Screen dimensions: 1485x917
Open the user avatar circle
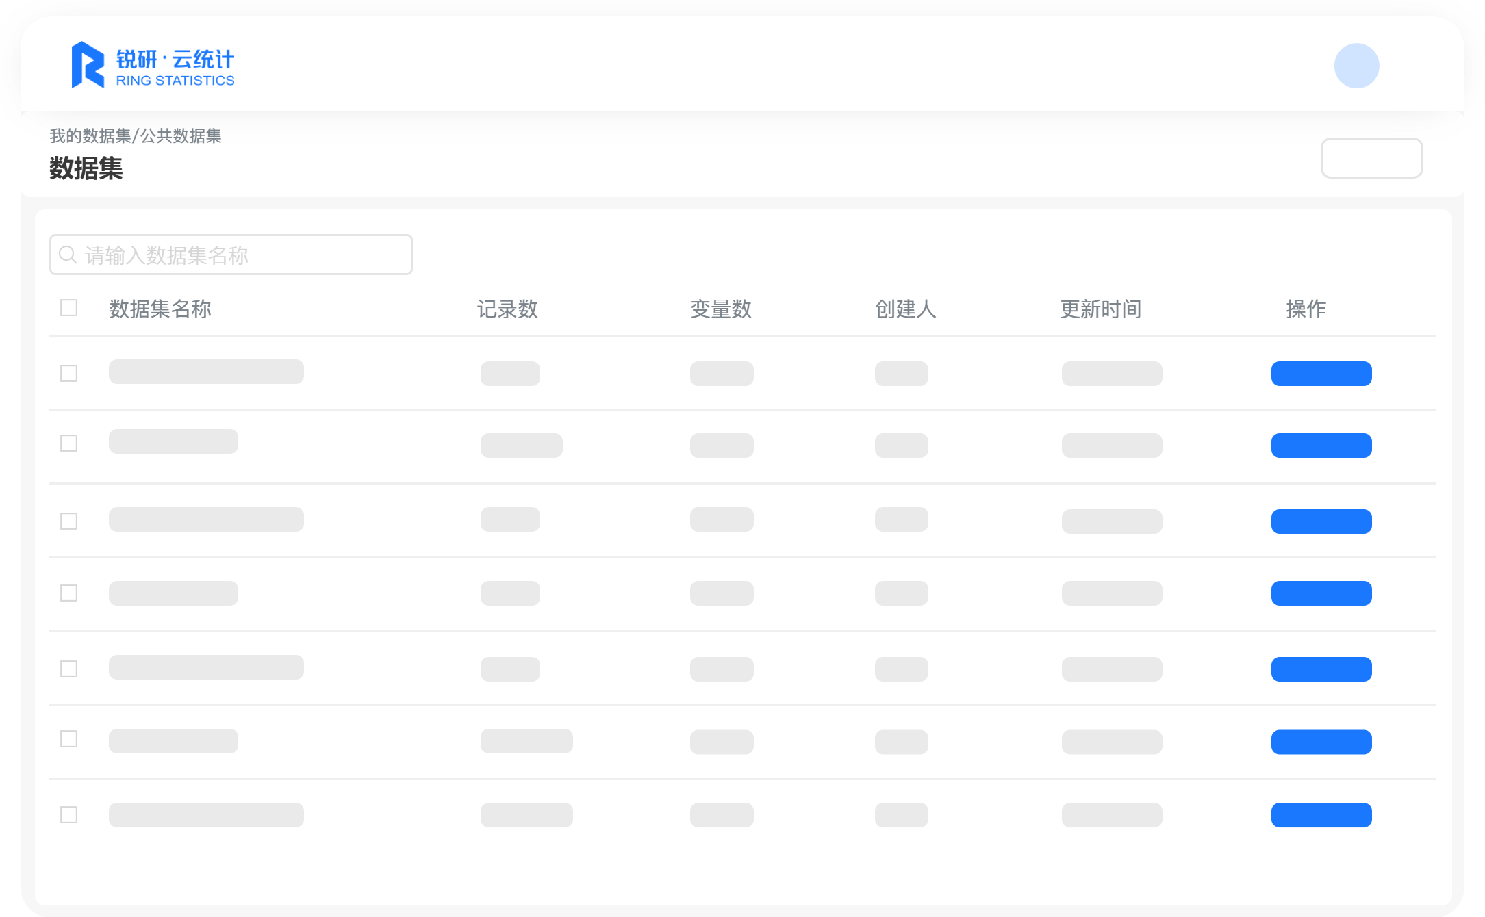(x=1356, y=66)
